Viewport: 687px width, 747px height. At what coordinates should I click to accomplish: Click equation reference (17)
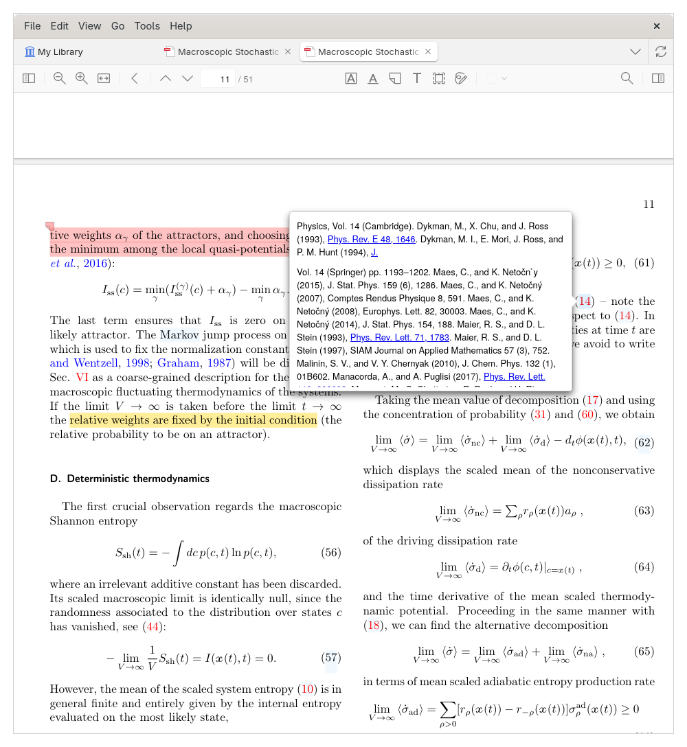pos(593,400)
